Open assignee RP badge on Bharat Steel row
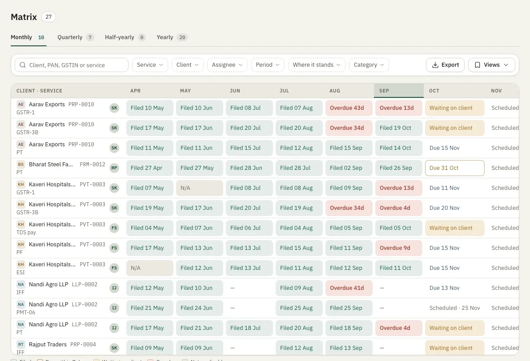The height and width of the screenshot is (361, 530). (x=114, y=168)
